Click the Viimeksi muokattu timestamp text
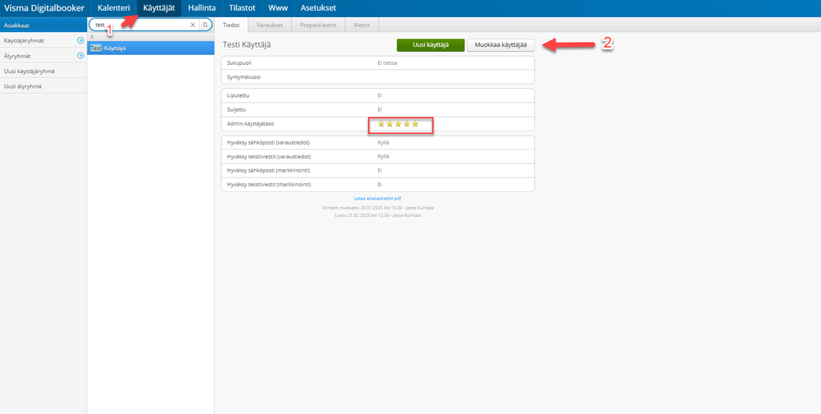 click(377, 208)
